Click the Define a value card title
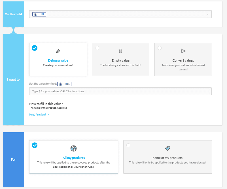This screenshot has height=189, width=227. click(58, 60)
